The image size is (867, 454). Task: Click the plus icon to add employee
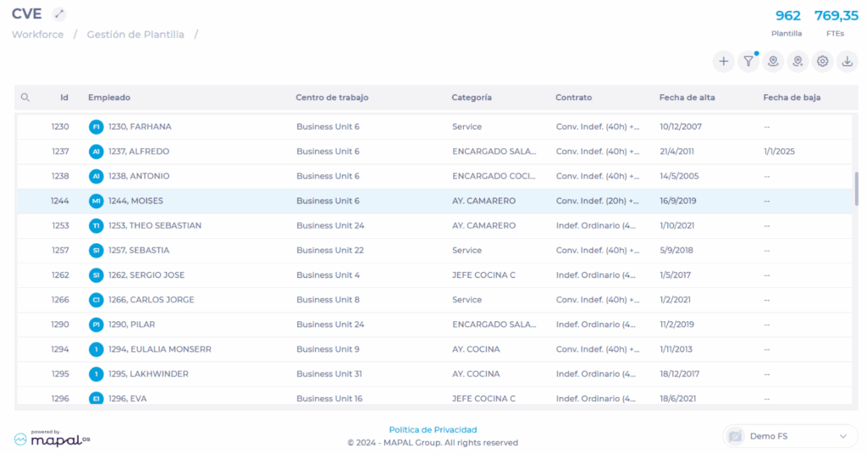(x=723, y=61)
